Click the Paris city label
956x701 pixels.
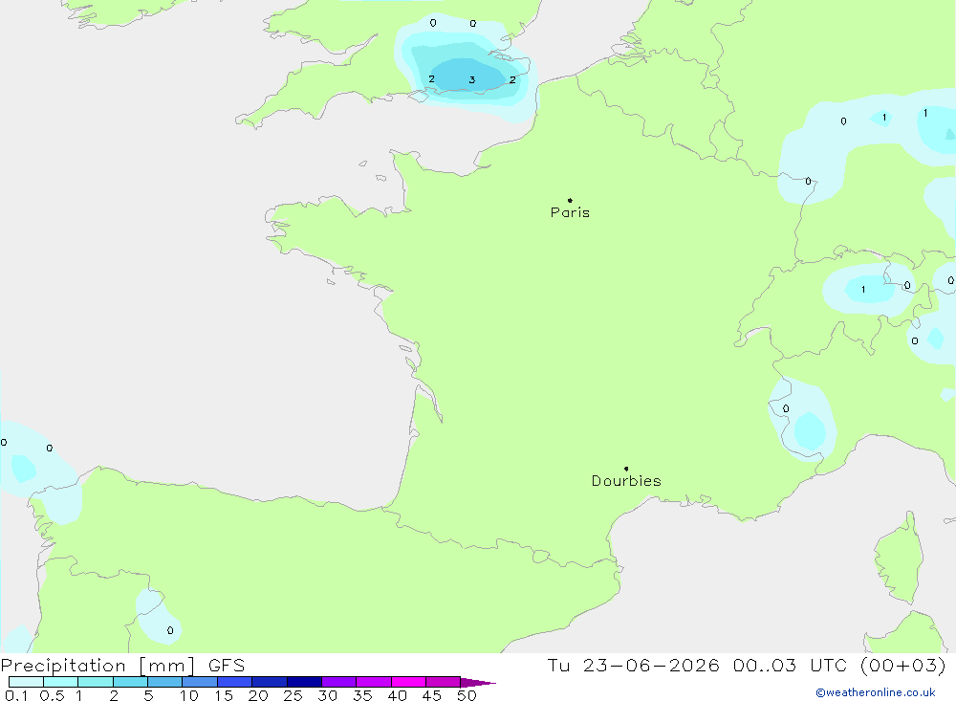click(x=570, y=212)
